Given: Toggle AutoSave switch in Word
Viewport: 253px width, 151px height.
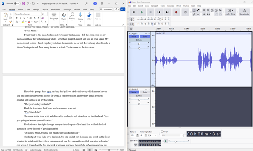Looking at the screenshot, I should coord(17,3).
